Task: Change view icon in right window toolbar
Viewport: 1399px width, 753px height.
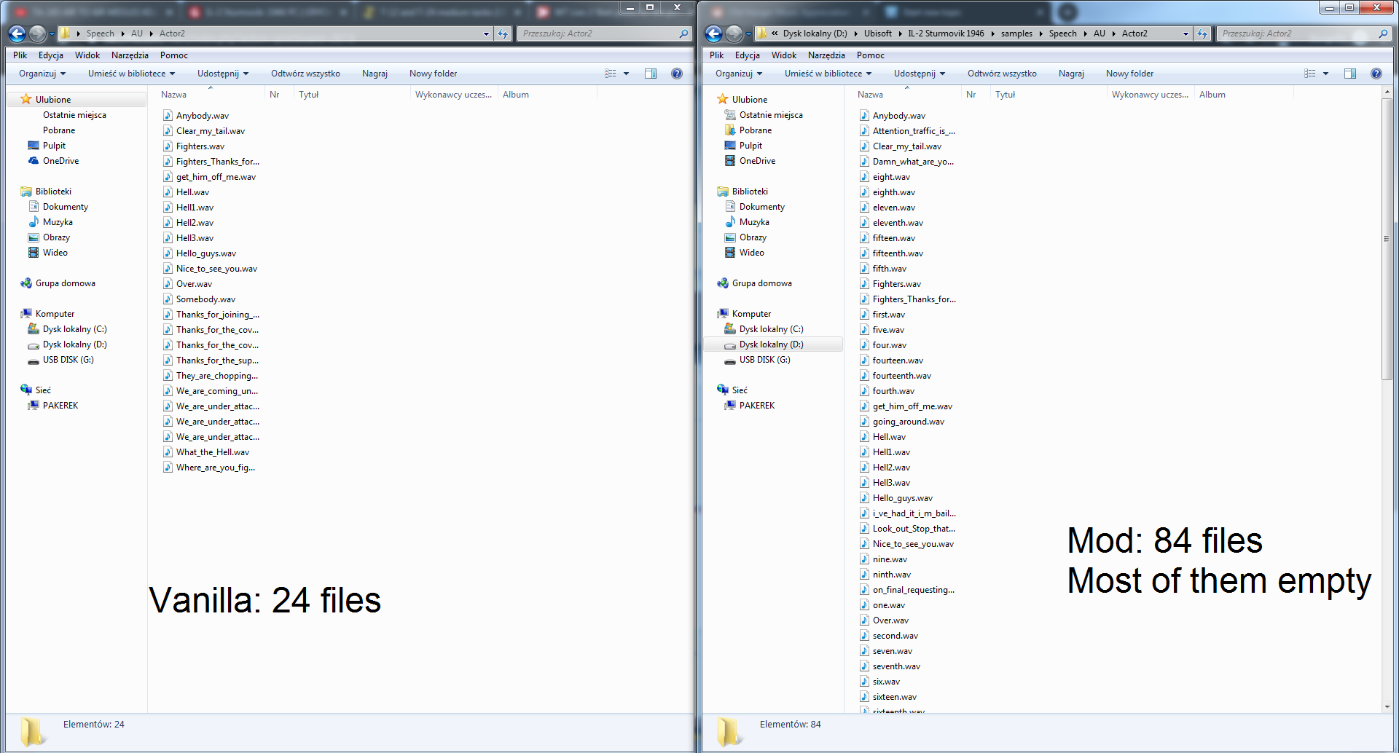Action: pos(1310,74)
